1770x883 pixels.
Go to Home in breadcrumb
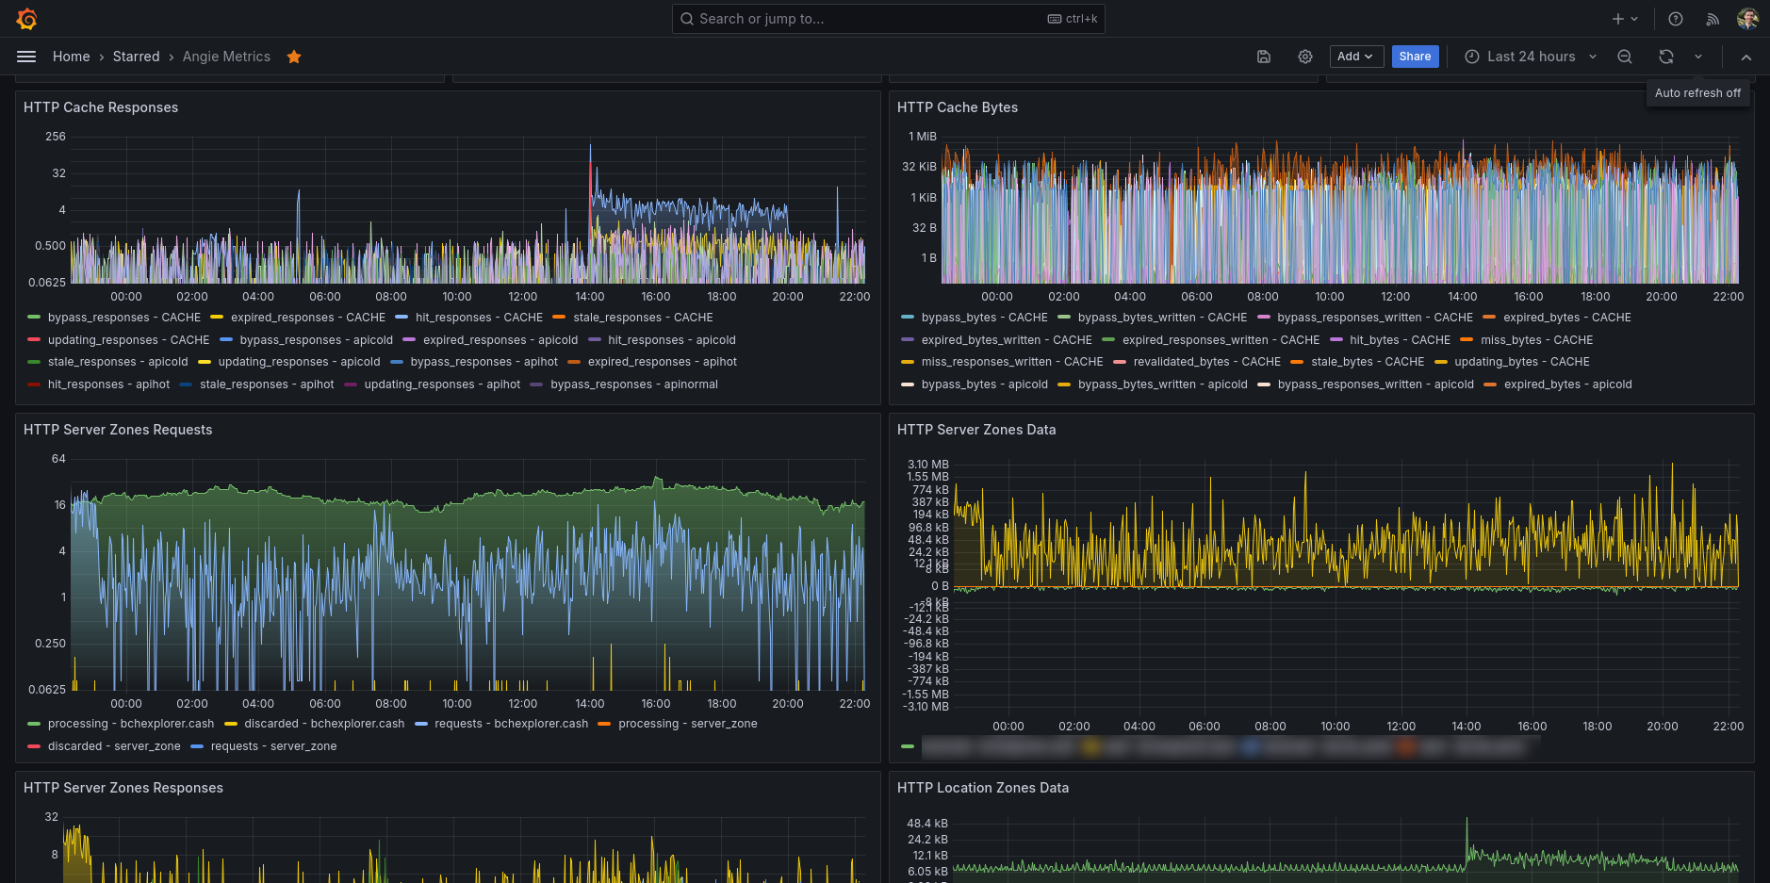71,57
